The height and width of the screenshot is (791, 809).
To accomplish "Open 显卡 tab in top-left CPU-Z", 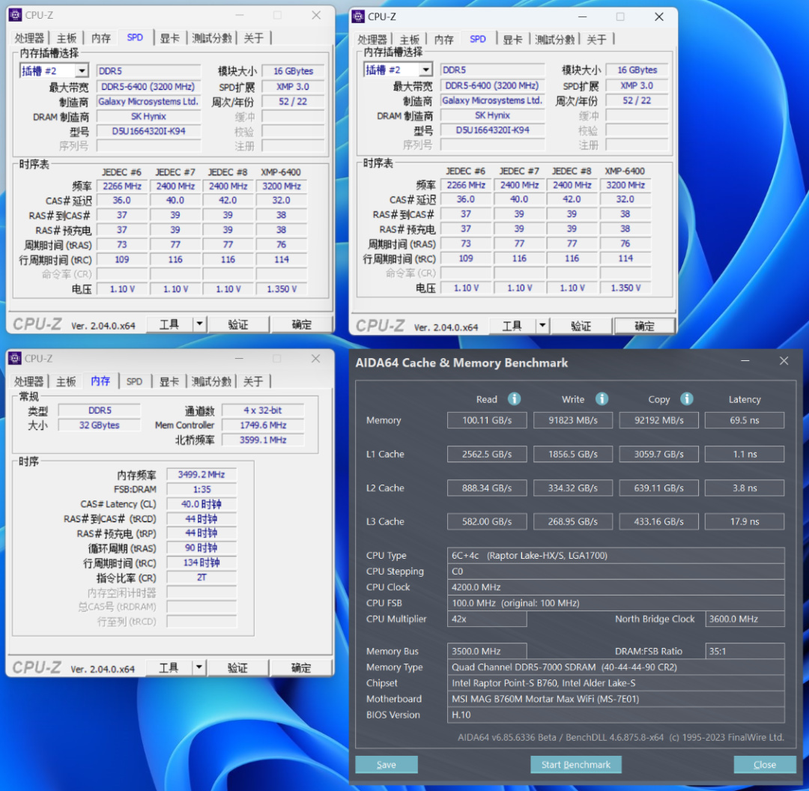I will [169, 38].
